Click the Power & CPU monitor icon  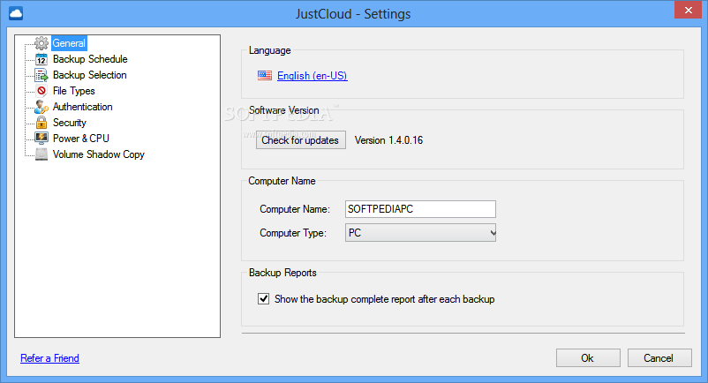point(41,138)
